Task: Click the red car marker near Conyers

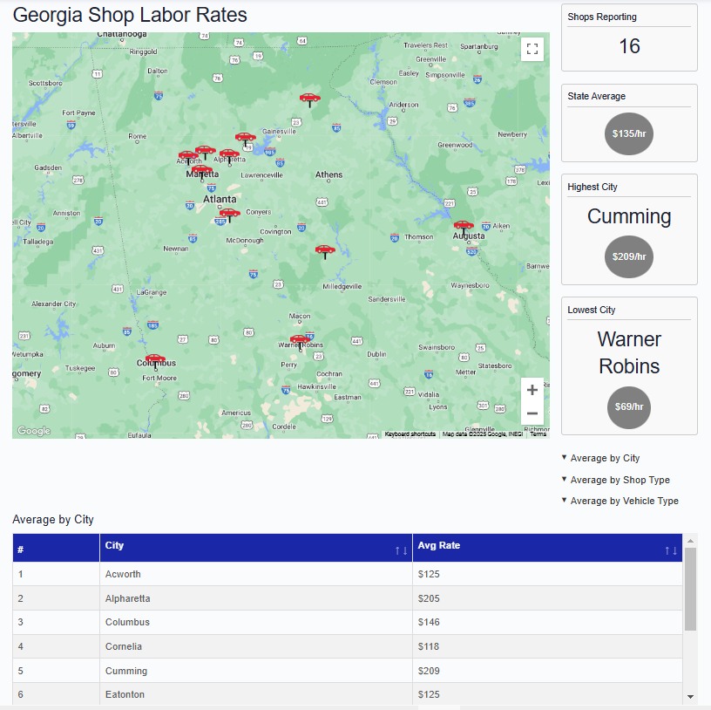Action: point(229,215)
